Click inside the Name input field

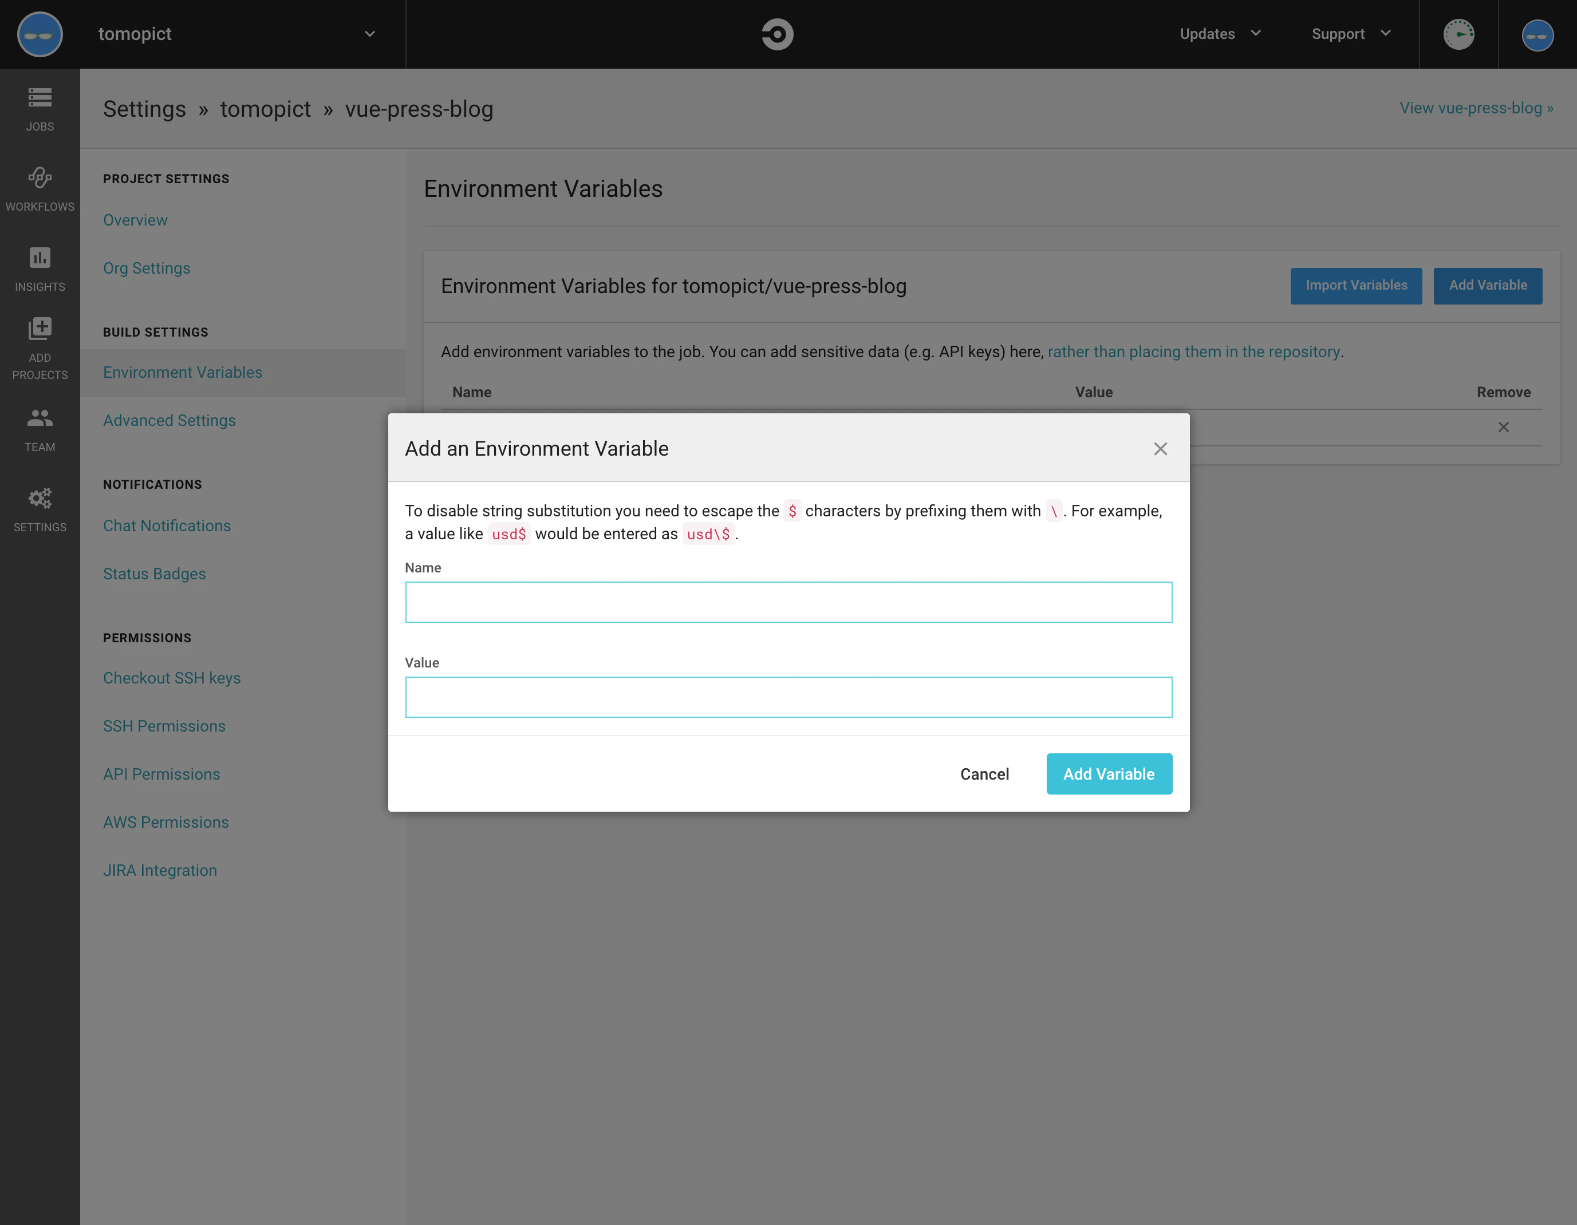click(788, 601)
